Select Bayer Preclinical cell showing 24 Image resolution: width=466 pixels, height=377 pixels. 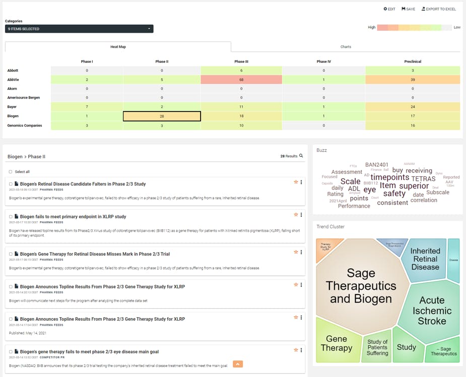point(413,107)
